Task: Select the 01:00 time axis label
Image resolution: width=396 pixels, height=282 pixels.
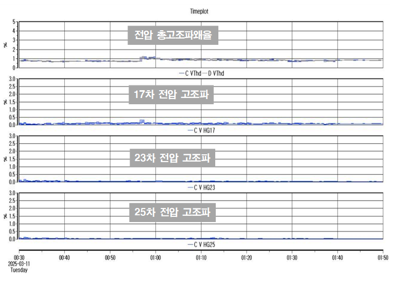Action: pyautogui.click(x=155, y=258)
